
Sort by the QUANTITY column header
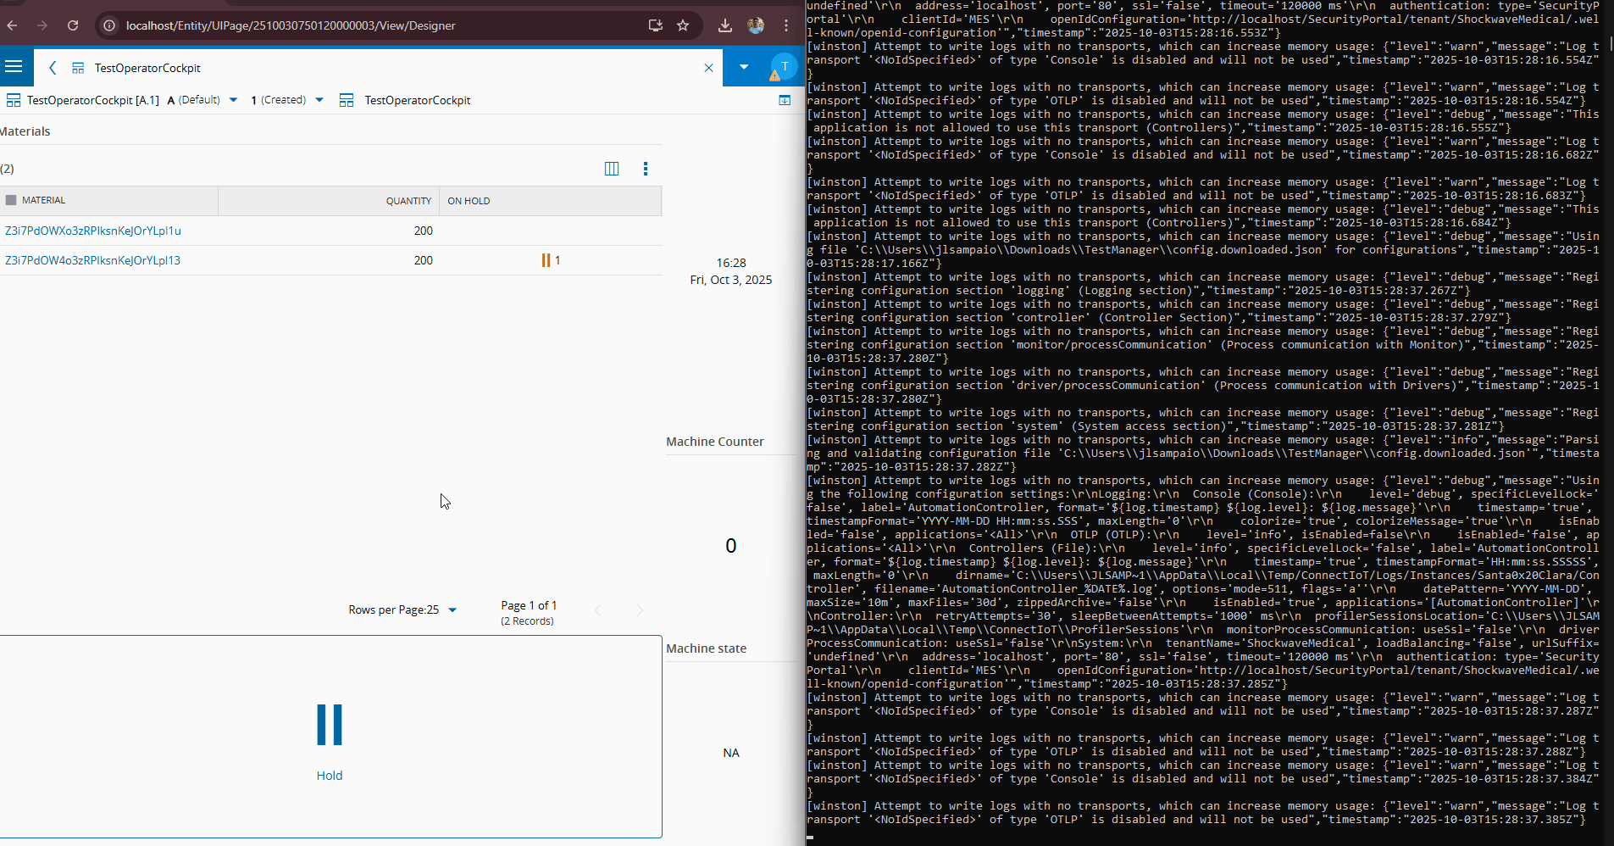tap(408, 201)
